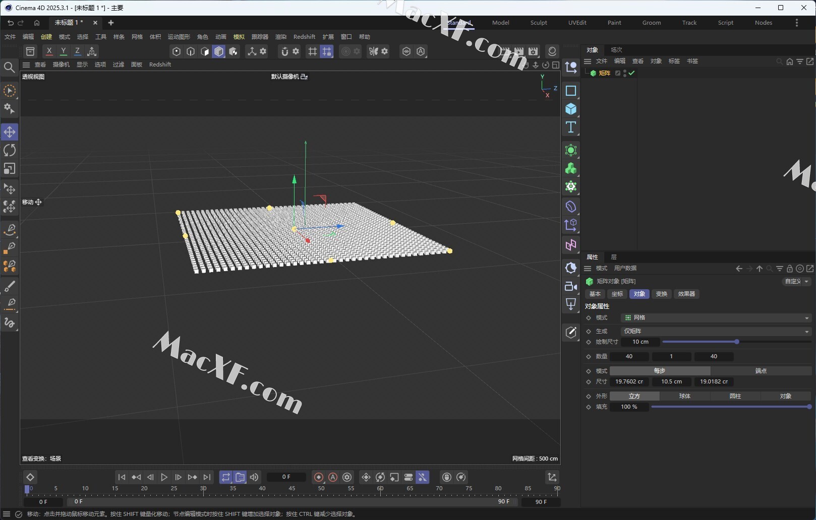Image resolution: width=816 pixels, height=520 pixels.
Task: Add a Rectangle spline from the palette
Action: (x=571, y=91)
